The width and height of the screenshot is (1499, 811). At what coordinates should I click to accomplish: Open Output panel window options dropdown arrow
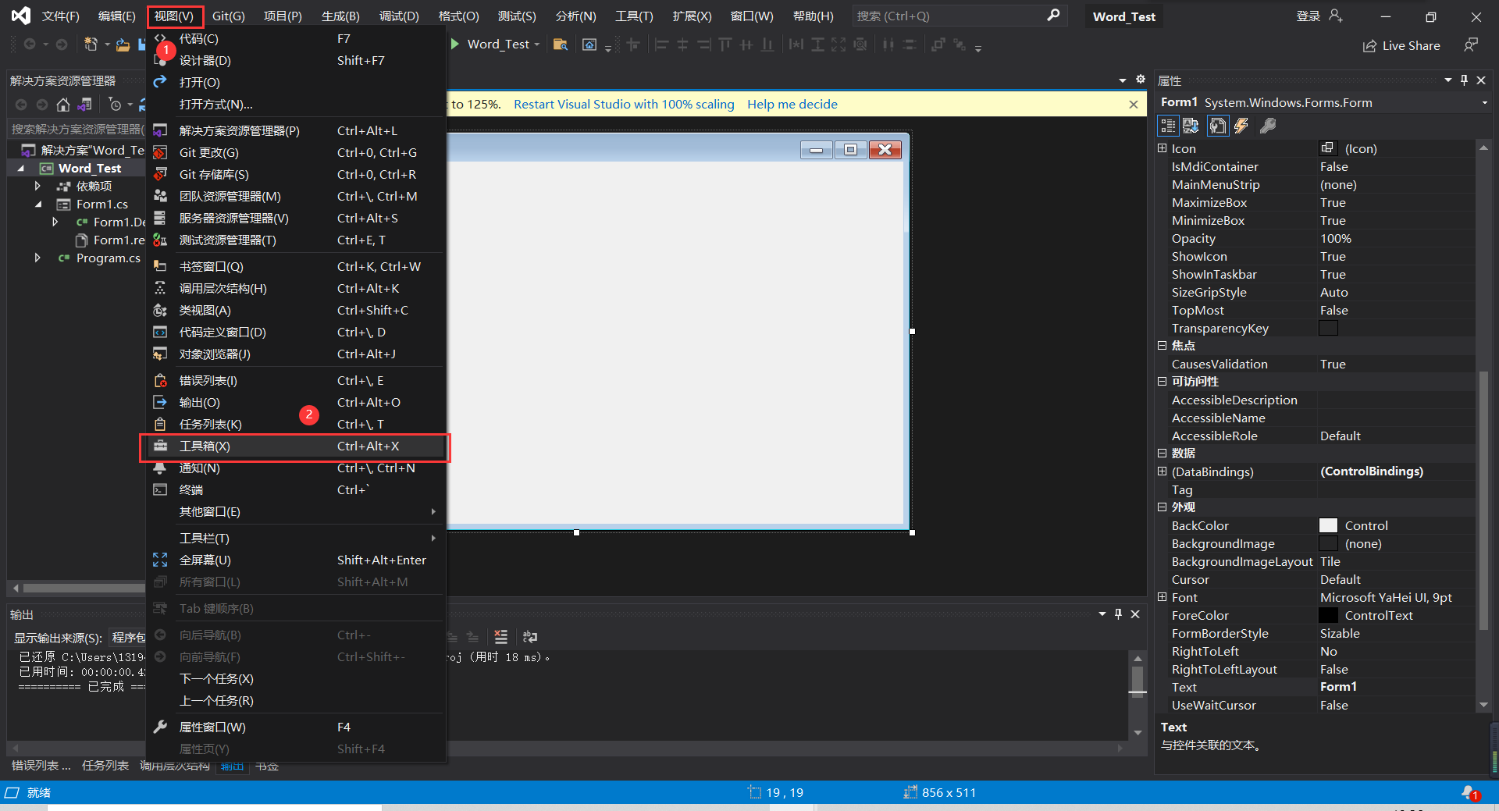pos(1102,614)
